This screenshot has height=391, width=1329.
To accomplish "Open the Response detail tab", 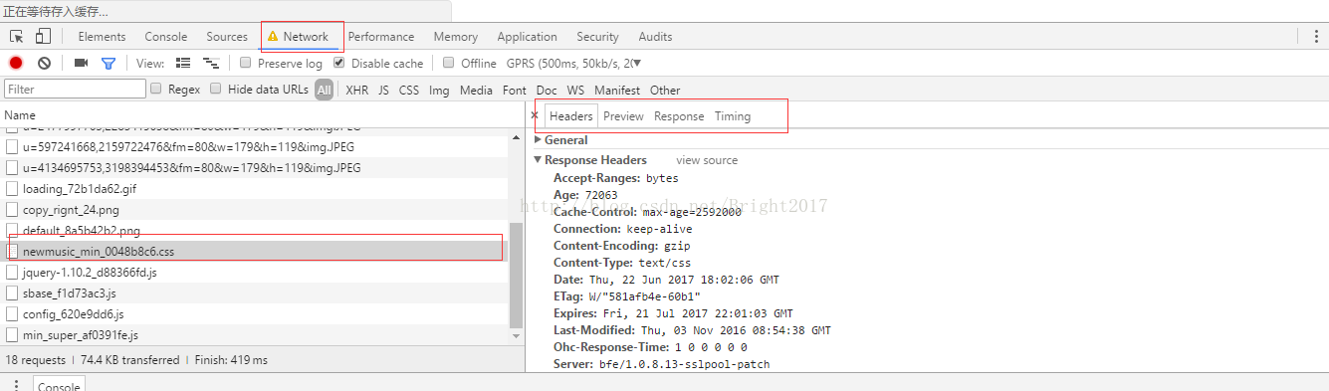I will point(679,116).
